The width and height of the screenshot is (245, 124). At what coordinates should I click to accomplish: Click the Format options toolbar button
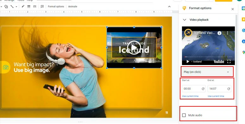pyautogui.click(x=56, y=7)
